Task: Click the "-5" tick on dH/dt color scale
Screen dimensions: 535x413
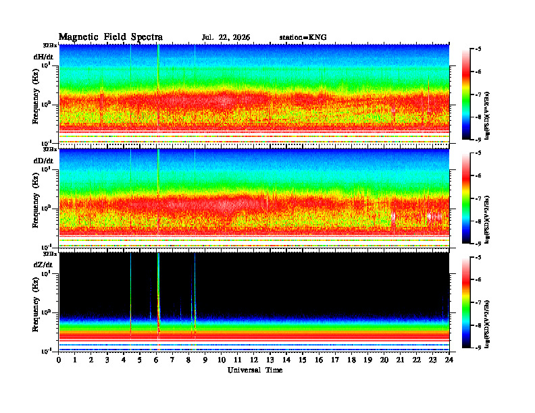Action: pyautogui.click(x=478, y=49)
